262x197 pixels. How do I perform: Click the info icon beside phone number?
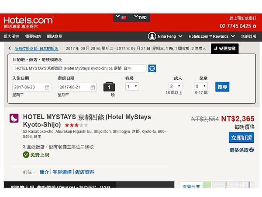[254, 26]
